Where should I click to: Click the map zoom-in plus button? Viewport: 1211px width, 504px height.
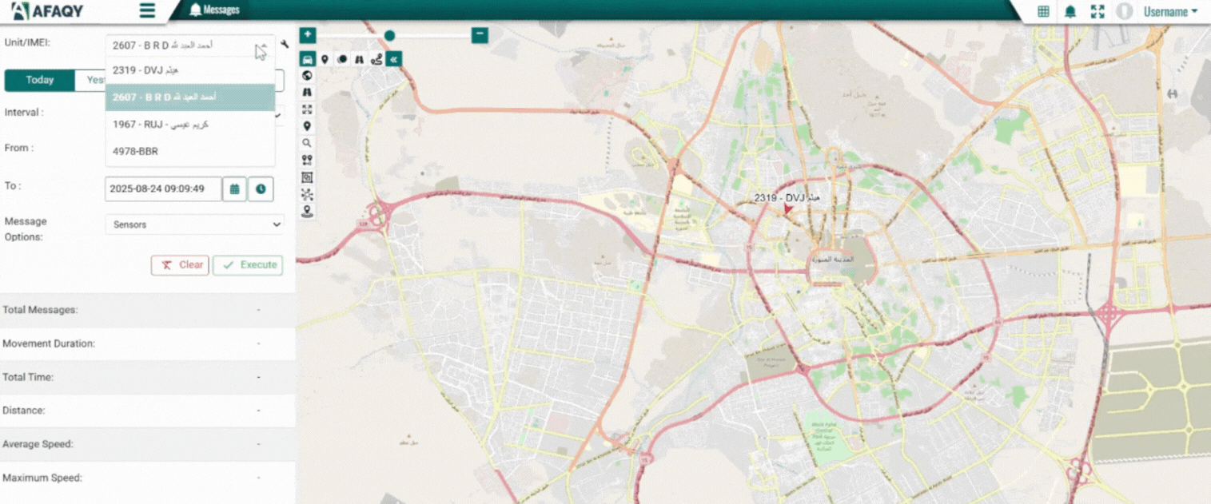pyautogui.click(x=308, y=35)
